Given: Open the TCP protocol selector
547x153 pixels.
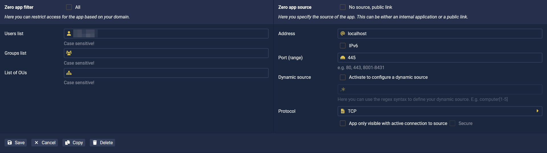Looking at the screenshot, I should [440, 111].
